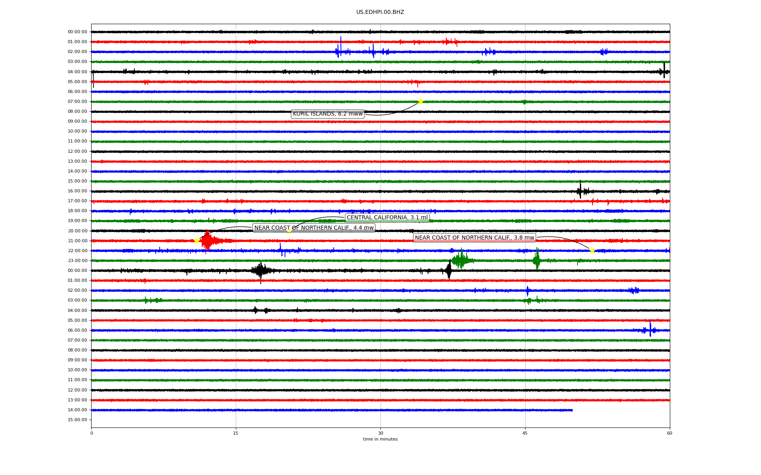The height and width of the screenshot is (475, 761).
Task: Click the US.EDHPI.00.BHZ plot title
Action: (x=380, y=12)
